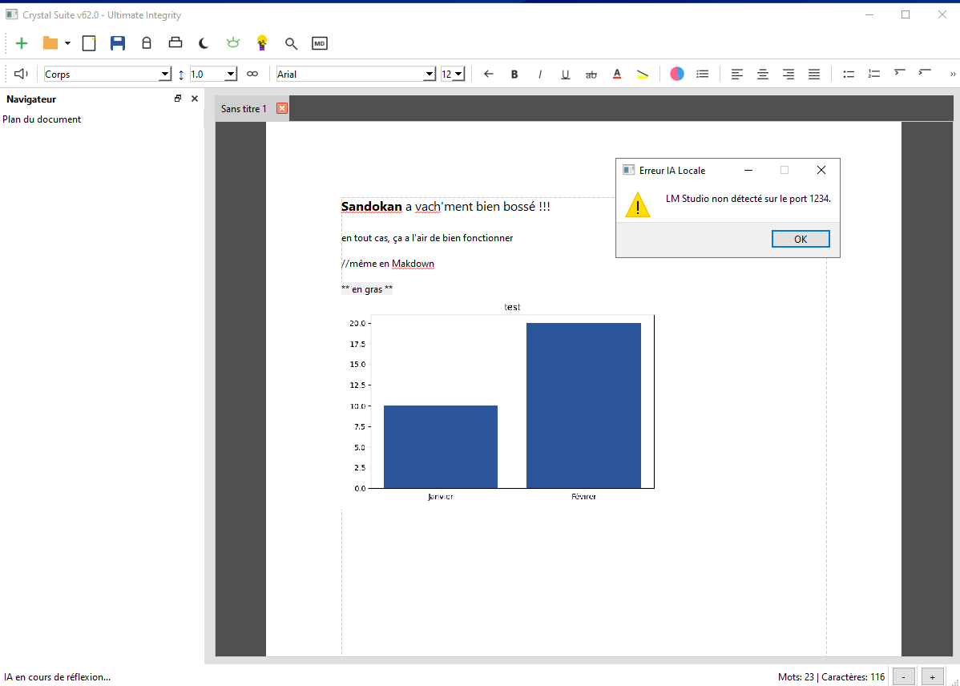Click the green plus new document icon
Image resolution: width=960 pixels, height=686 pixels.
pos(22,43)
